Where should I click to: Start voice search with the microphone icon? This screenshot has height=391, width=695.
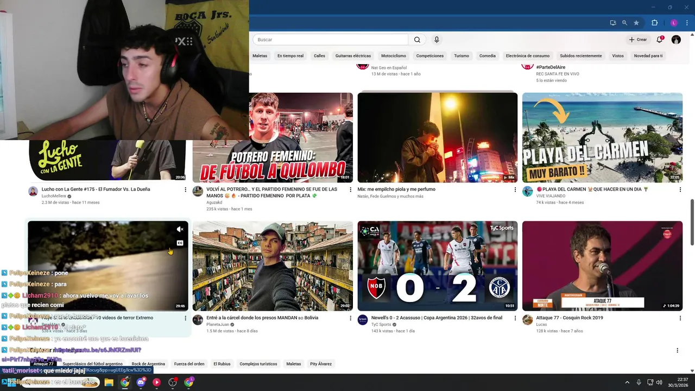(x=437, y=40)
